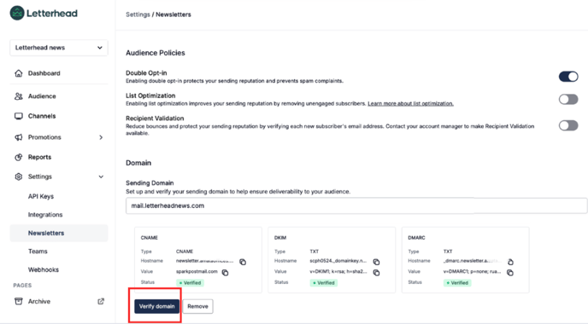Click the Verify domain button
This screenshot has height=324, width=588.
(156, 306)
